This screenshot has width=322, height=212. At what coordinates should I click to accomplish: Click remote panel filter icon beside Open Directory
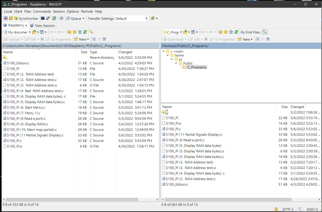tap(193, 32)
